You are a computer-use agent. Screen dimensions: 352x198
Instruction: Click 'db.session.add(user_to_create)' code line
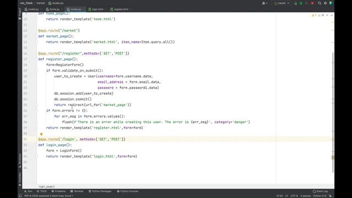point(84,94)
